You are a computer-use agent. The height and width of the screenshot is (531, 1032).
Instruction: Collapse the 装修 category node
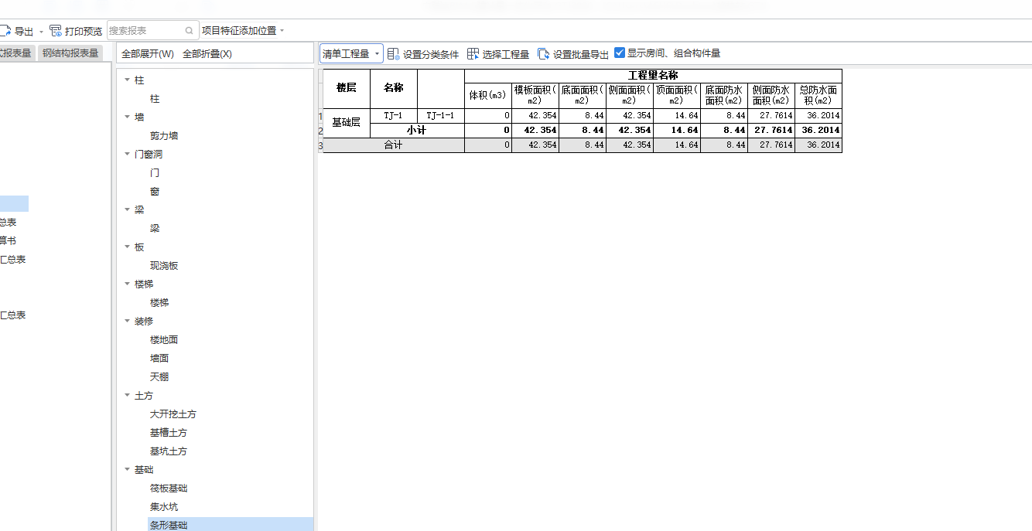coord(128,322)
